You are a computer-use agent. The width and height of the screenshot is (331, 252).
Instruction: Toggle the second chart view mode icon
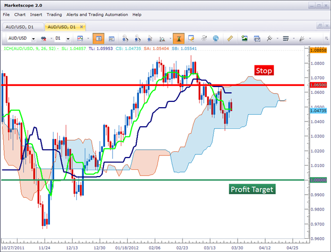pos(111,39)
